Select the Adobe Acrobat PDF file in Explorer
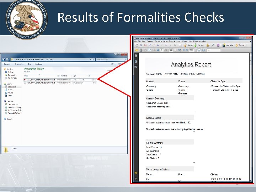Viewport: 256px width, 192px height. [x=60, y=80]
